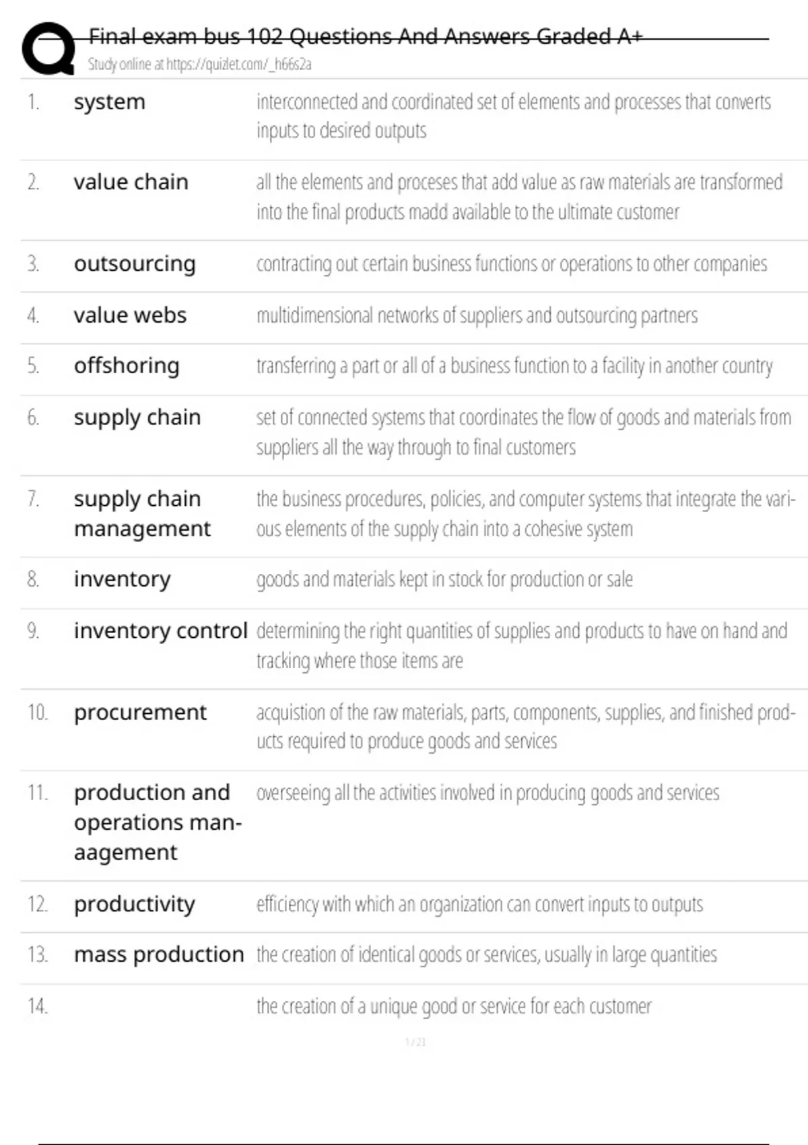The image size is (808, 1145).
Task: Select the "production and operations management" term
Action: click(157, 822)
